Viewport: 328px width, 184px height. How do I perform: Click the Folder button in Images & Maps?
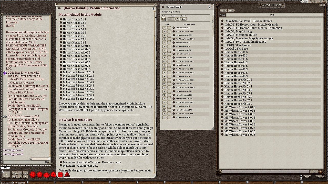coord(224,10)
